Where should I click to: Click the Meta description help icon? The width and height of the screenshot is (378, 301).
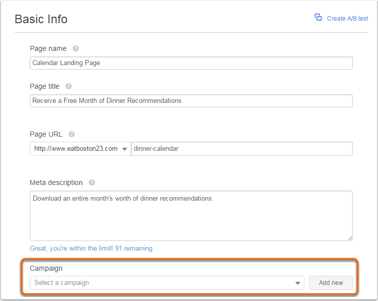tap(92, 183)
